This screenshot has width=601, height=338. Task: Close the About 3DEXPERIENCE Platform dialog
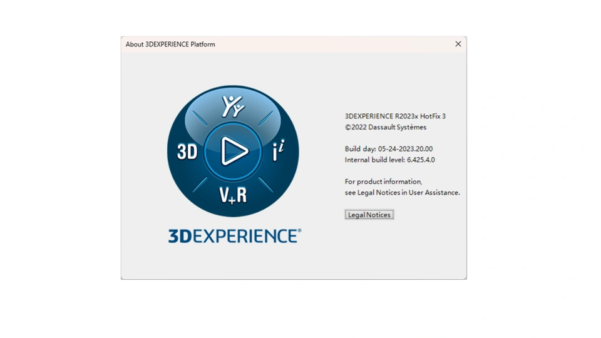(458, 44)
